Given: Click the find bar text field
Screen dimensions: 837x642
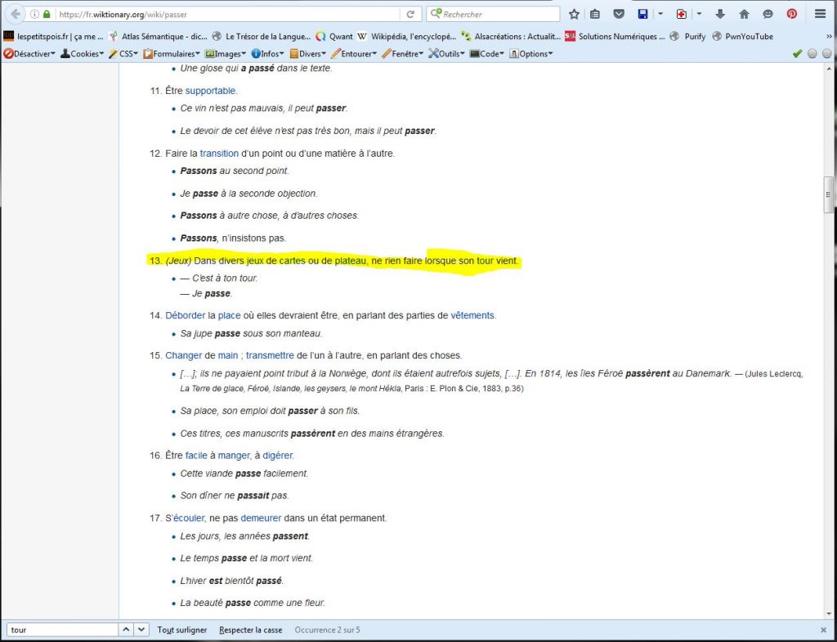Looking at the screenshot, I should (60, 630).
